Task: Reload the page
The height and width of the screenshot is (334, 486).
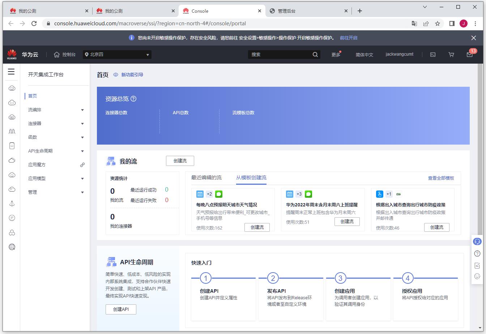Action: tap(34, 23)
